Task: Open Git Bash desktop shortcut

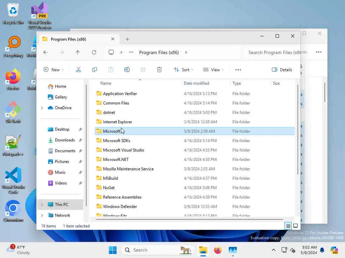Action: coord(13,112)
